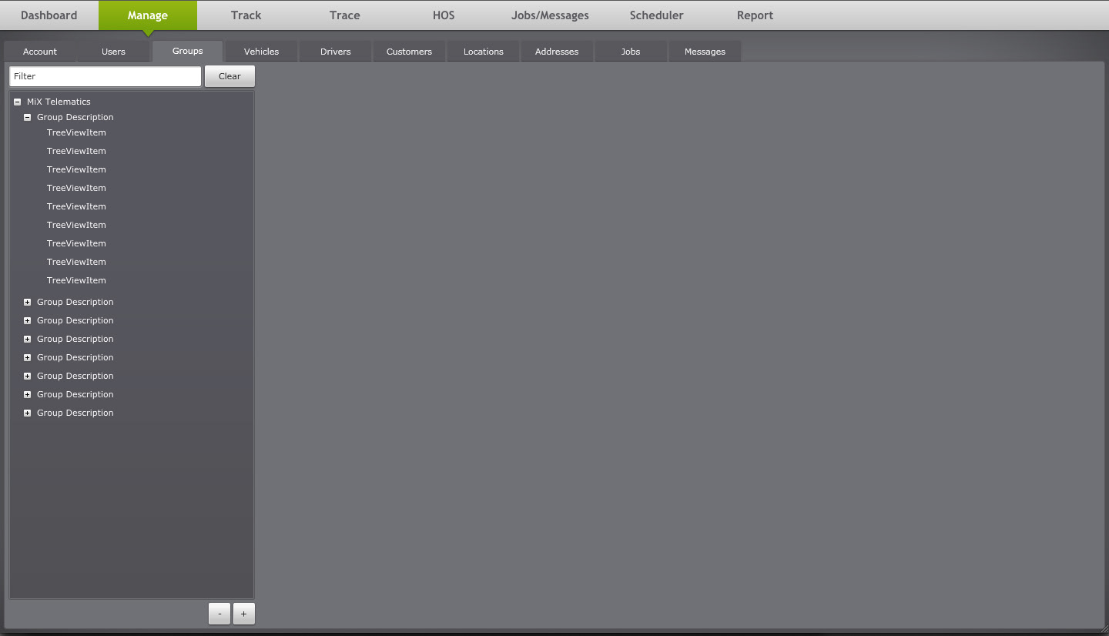Select the last Group Description label in tree
Image resolution: width=1109 pixels, height=636 pixels.
pyautogui.click(x=75, y=413)
